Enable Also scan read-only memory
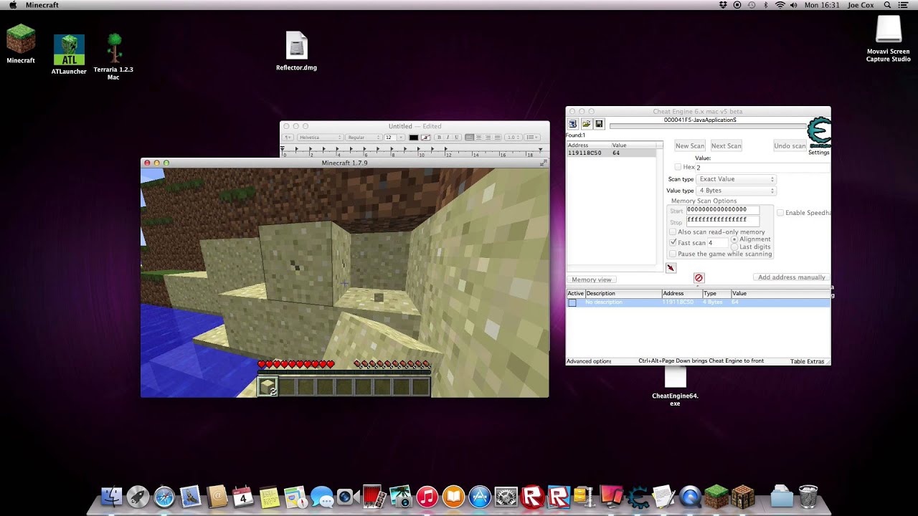The height and width of the screenshot is (516, 918). [x=673, y=232]
